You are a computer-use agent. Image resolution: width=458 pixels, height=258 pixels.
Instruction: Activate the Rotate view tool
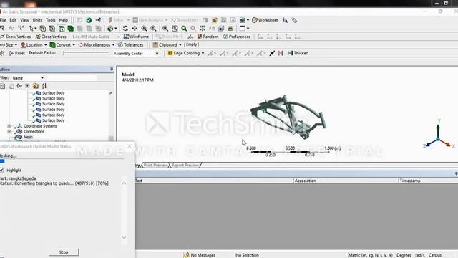point(125,29)
